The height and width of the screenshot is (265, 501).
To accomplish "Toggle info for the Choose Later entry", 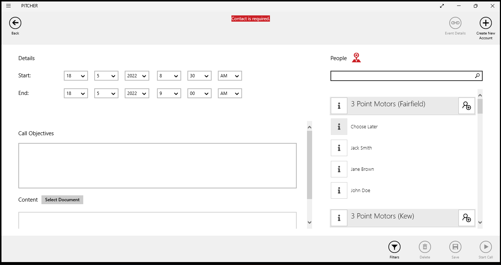I will (x=339, y=126).
